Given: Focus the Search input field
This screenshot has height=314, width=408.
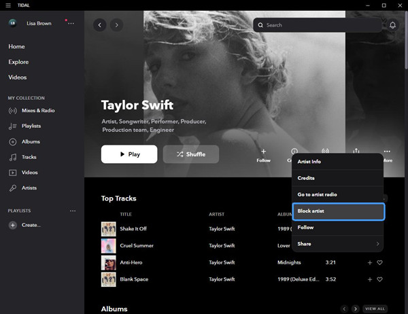Looking at the screenshot, I should [317, 25].
